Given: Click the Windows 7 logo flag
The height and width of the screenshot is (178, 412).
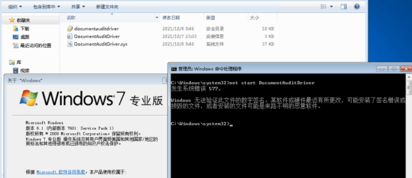Looking at the screenshot, I should pyautogui.click(x=29, y=98).
